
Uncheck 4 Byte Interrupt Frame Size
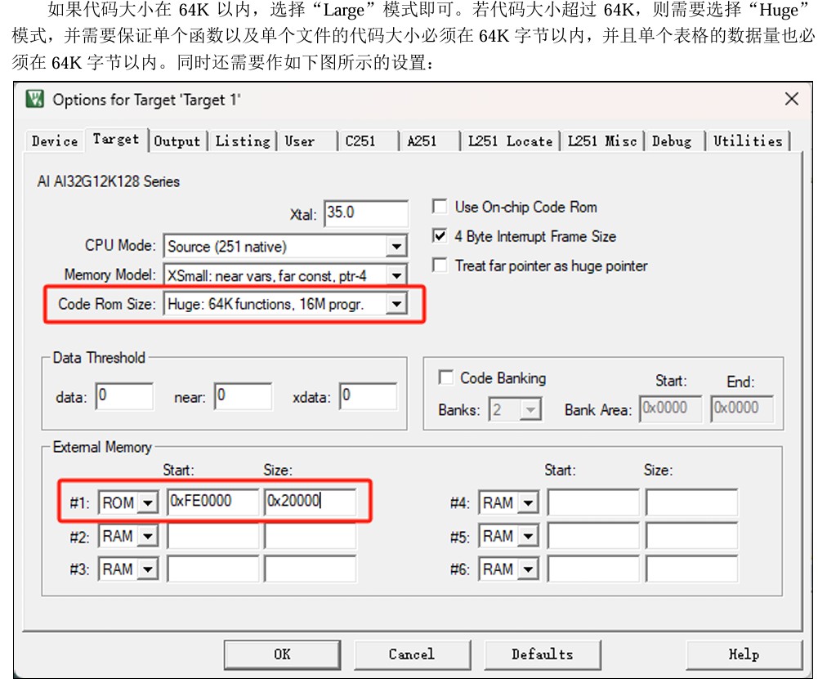440,236
